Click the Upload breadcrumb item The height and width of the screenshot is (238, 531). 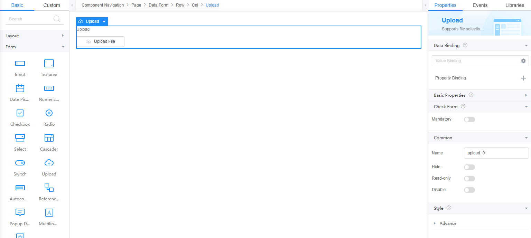point(212,5)
